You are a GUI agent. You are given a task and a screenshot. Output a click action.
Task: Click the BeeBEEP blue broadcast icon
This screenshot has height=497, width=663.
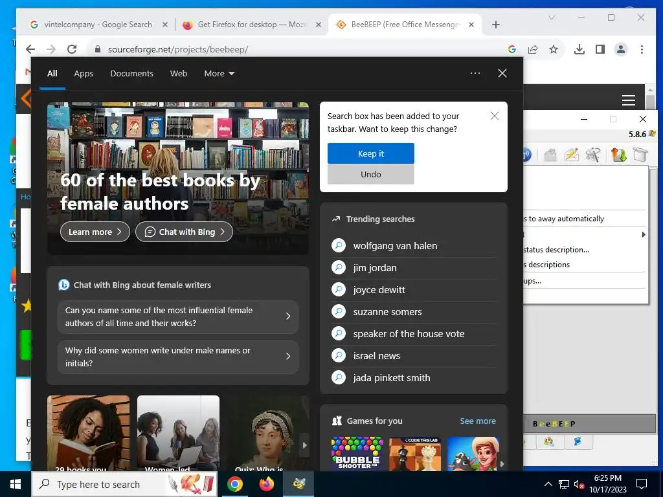pos(527,155)
